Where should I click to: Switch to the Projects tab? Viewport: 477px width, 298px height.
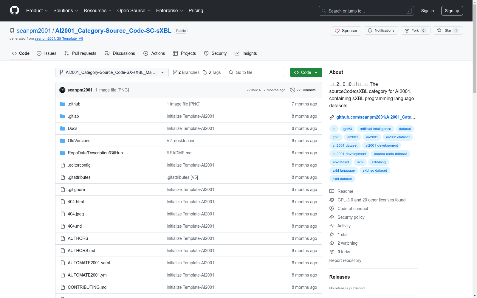pos(185,53)
